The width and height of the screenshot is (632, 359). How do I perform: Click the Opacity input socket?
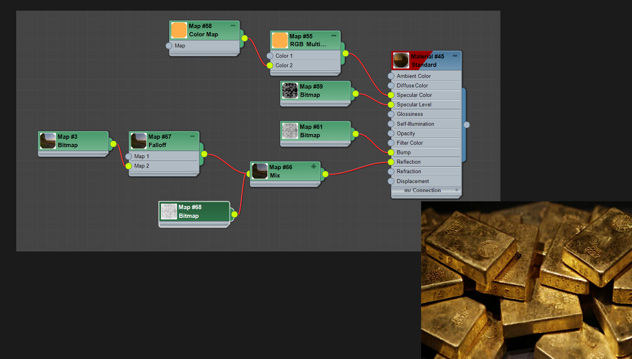click(391, 134)
